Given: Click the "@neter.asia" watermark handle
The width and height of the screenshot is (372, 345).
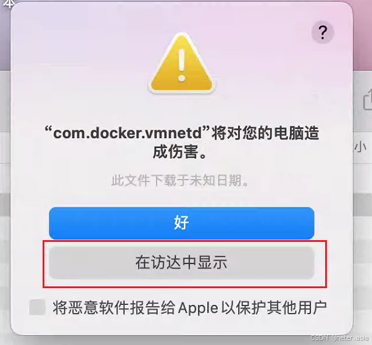Looking at the screenshot, I should (350, 338).
